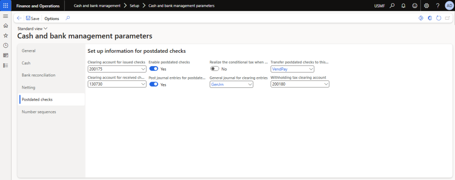Select the Number sequences tab
Image resolution: width=455 pixels, height=180 pixels.
point(39,112)
